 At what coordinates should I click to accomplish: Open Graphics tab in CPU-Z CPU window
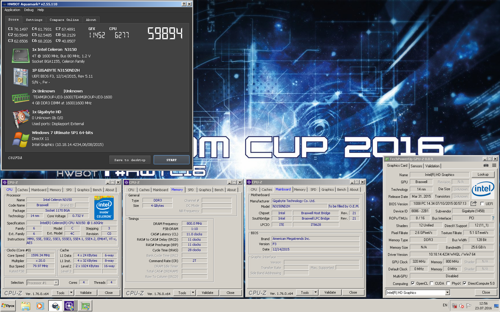click(83, 190)
